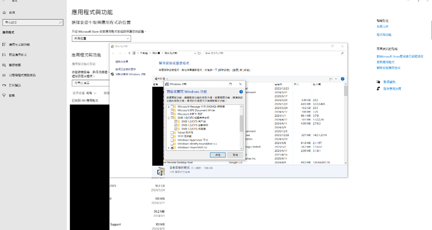Toggle Microsoft Message Queue (MSMQ) checkbox
Viewport: 432px width, 230px height.
172,107
